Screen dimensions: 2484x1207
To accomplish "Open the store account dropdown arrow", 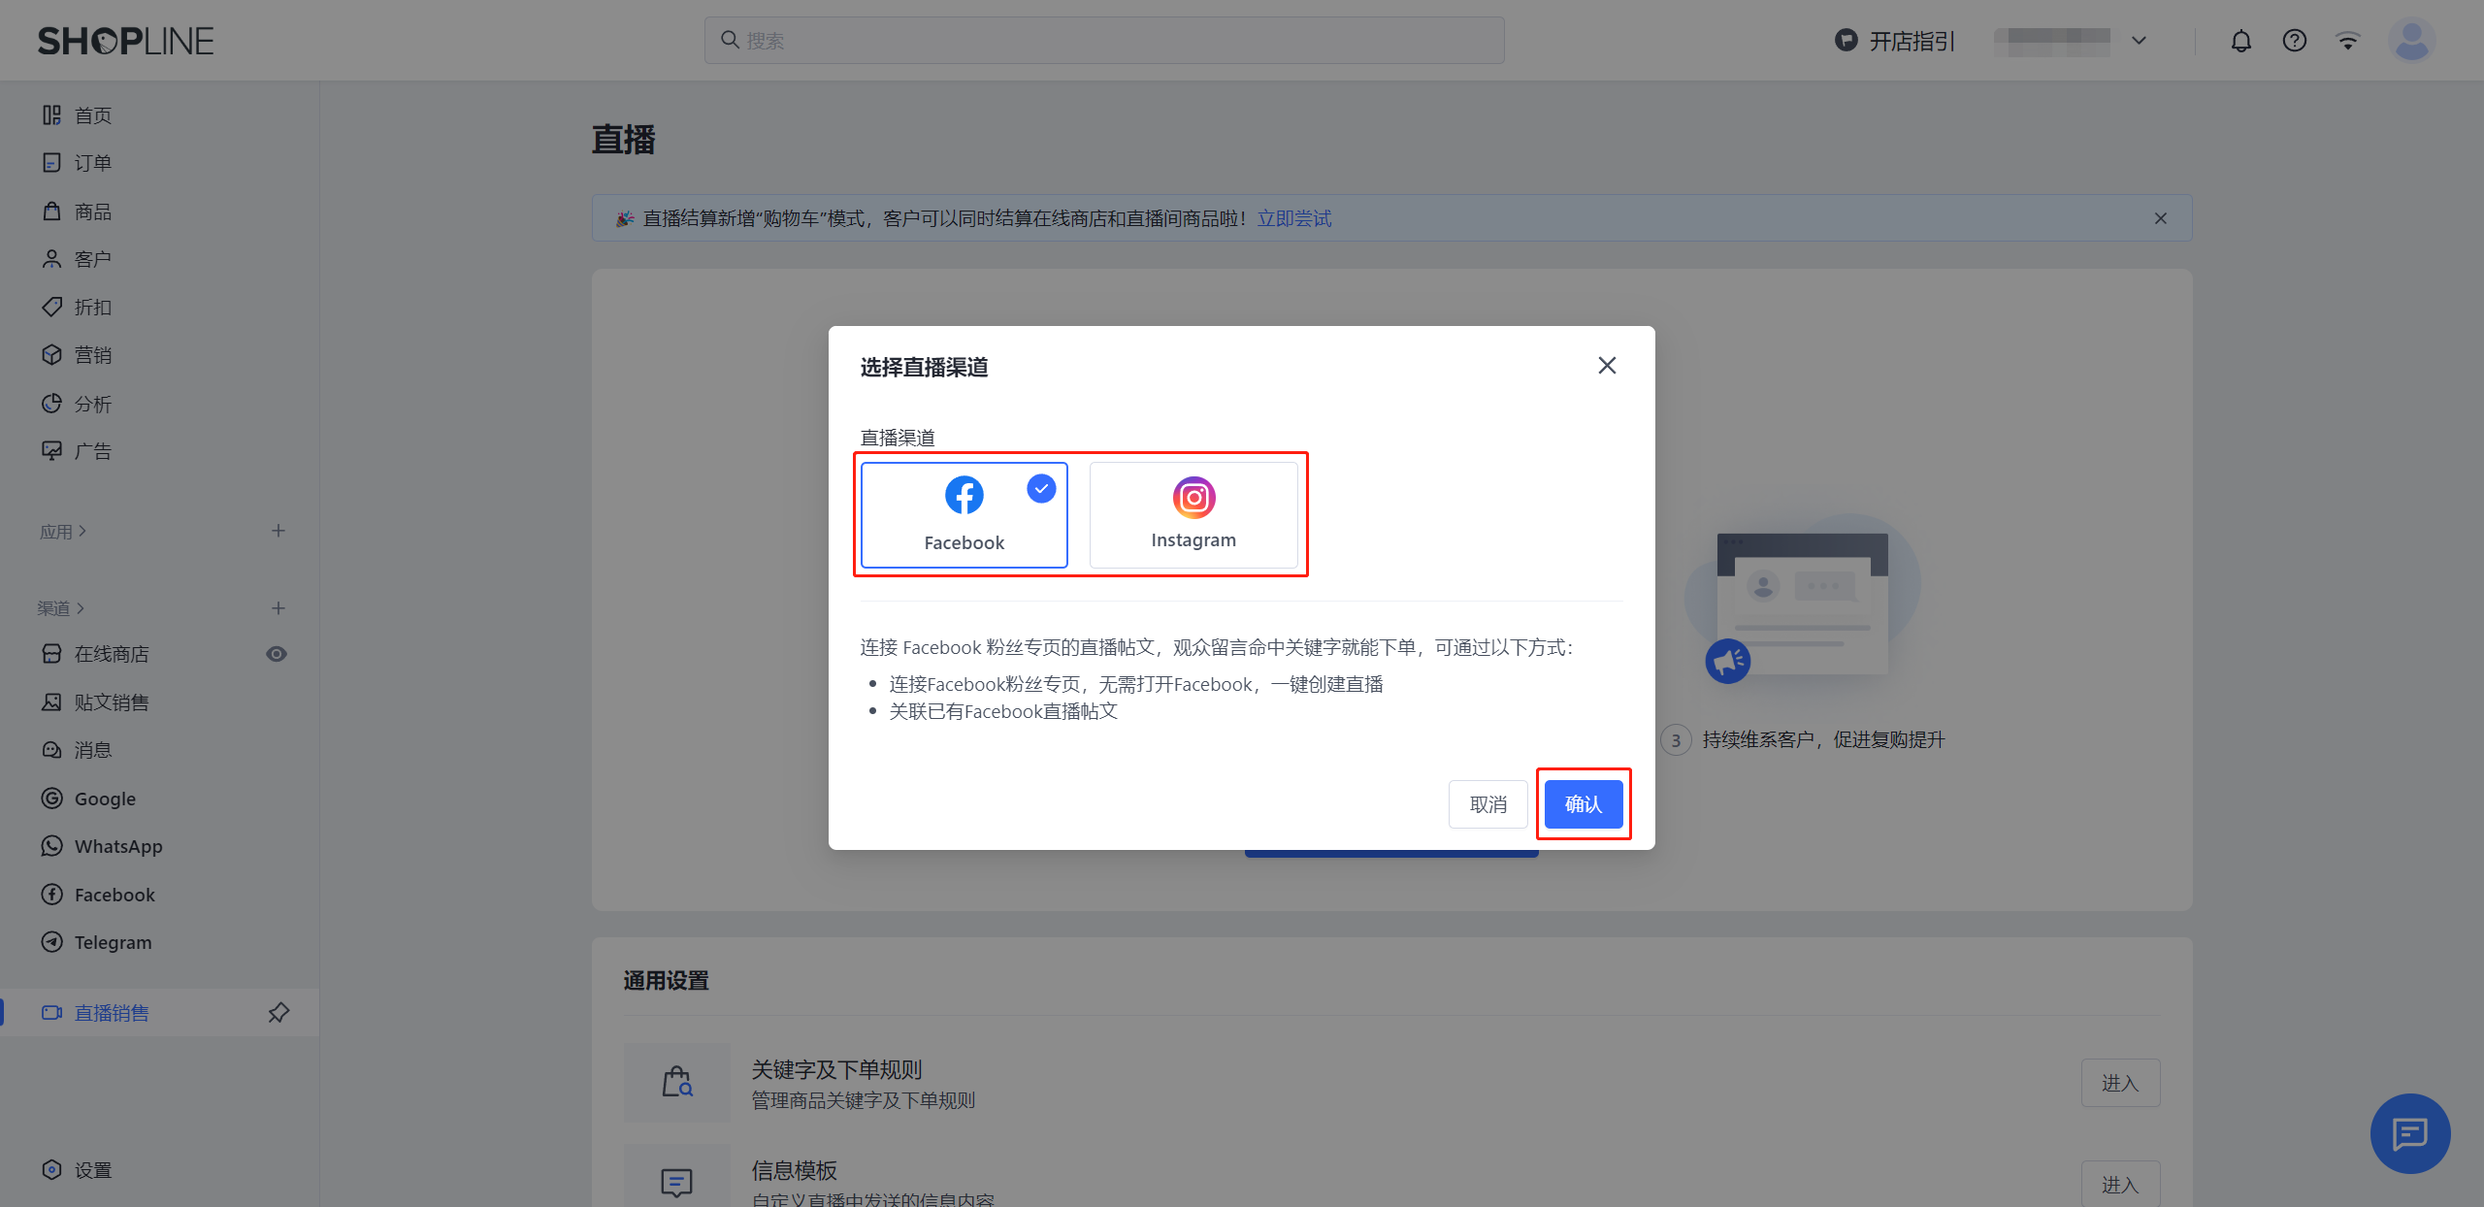I will [2139, 41].
